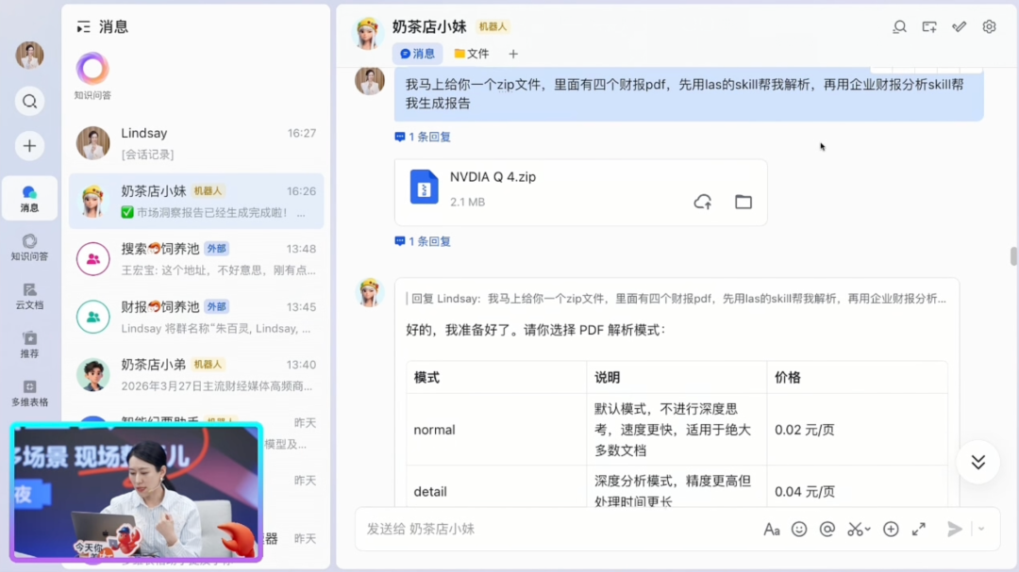Click the chat vertical scrollbar

1013,256
